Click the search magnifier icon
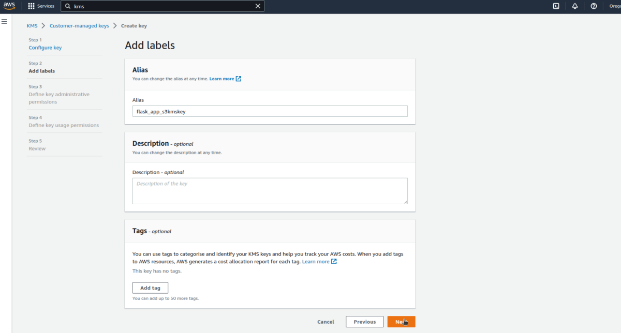Viewport: 621px width, 333px height. tap(67, 6)
